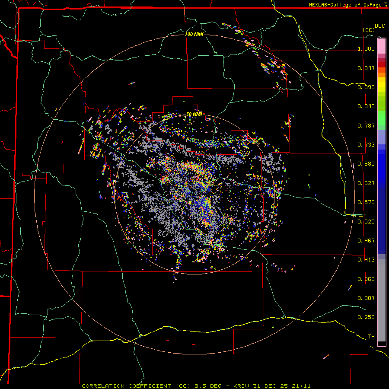
Task: Select the 0.467 scale value
Action: tap(366, 241)
